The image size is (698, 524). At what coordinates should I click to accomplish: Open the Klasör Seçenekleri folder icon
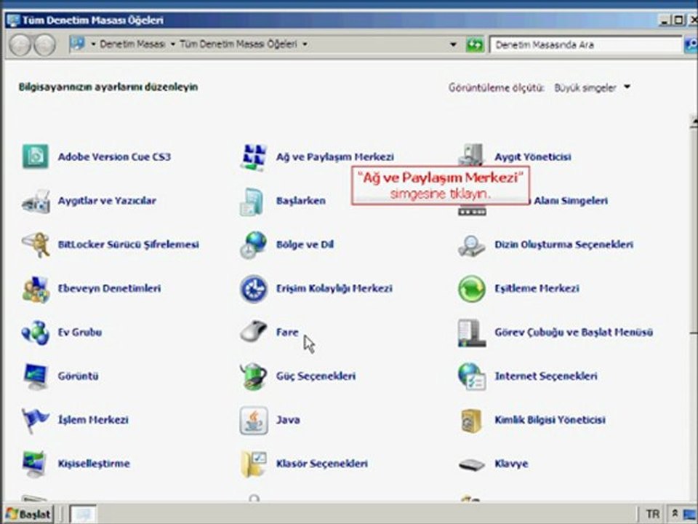click(253, 464)
